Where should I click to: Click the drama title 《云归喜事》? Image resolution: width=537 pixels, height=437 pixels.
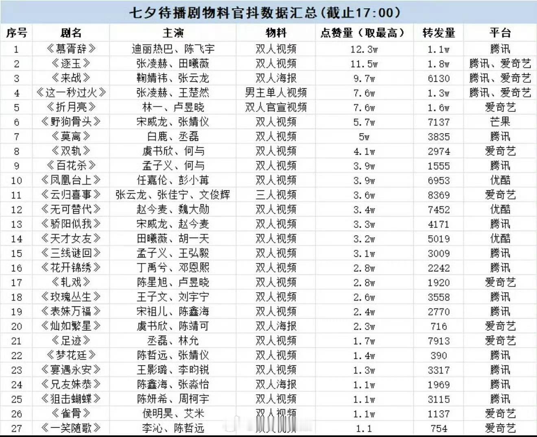[x=71, y=195]
